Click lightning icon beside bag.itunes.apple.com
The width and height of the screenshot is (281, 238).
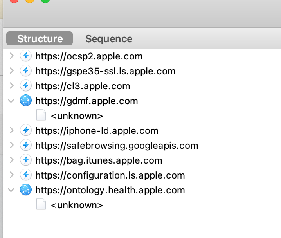(26, 160)
